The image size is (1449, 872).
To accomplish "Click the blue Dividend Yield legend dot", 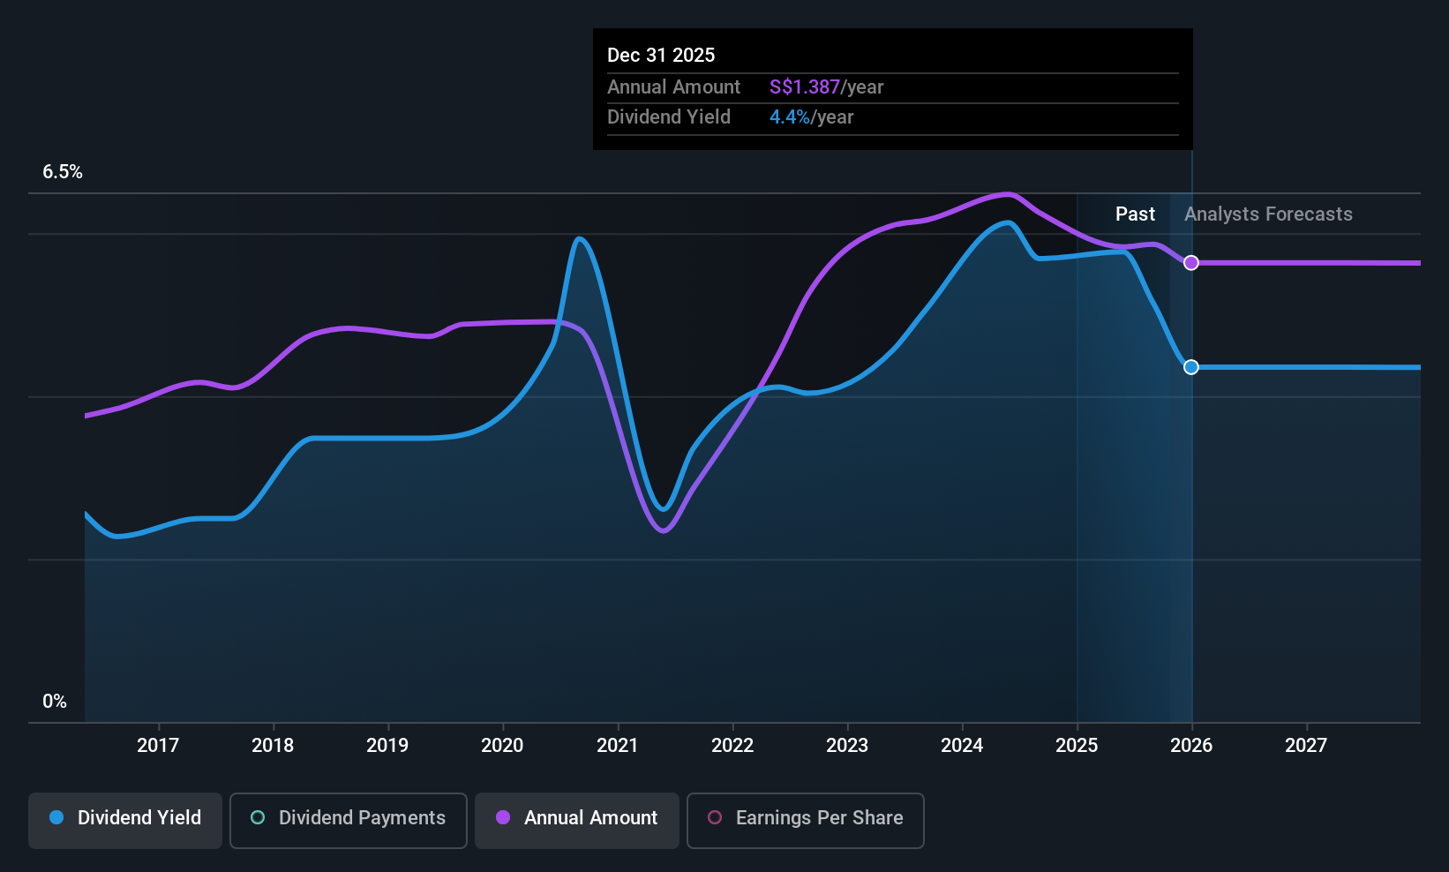I will pos(56,817).
